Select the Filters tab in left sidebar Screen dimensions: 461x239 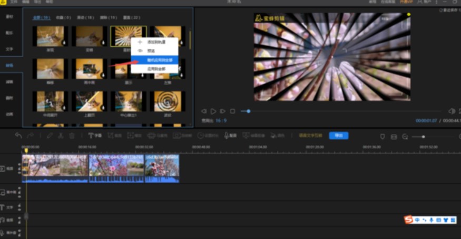9,82
